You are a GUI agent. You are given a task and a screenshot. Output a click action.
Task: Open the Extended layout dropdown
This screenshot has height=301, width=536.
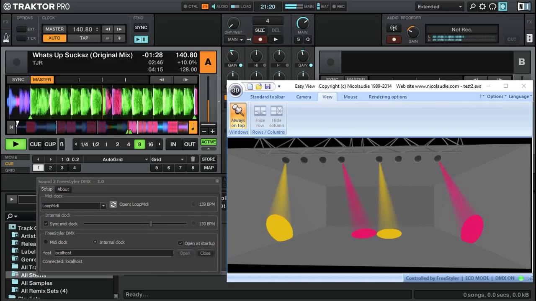click(x=440, y=6)
